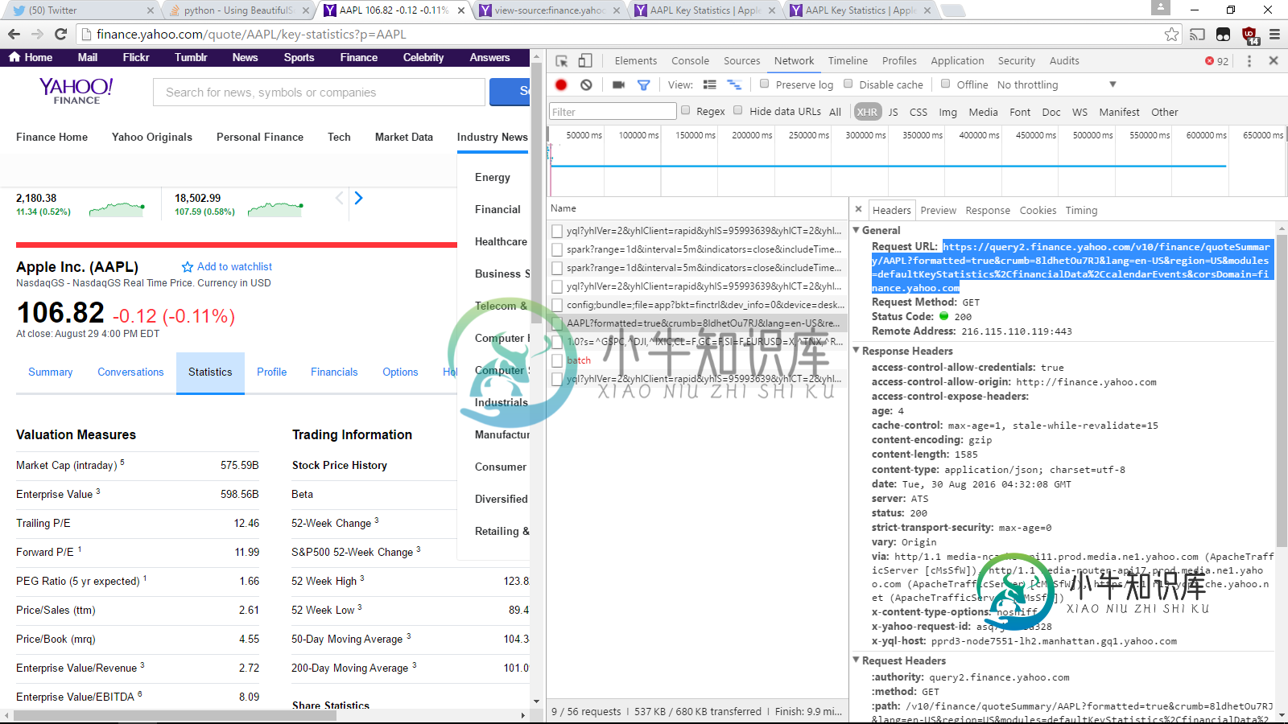Activate DevTools inspect element picker
Screen dimensions: 1288x724
(x=562, y=60)
